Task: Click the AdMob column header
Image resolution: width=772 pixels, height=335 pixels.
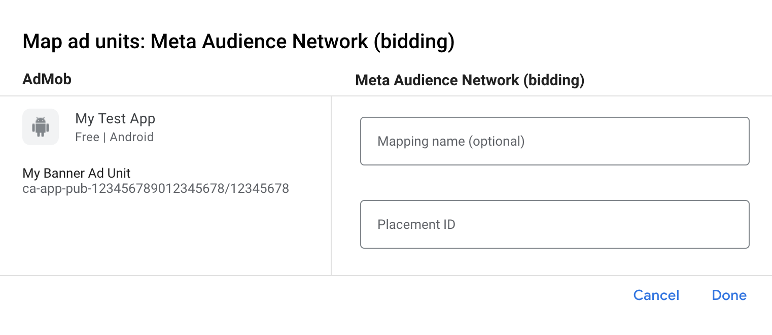Action: pos(47,79)
